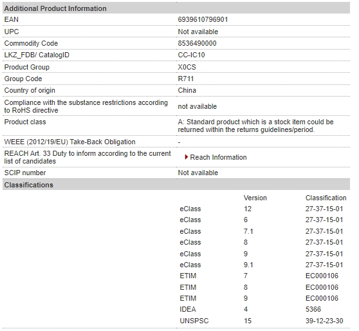Click the IDEA row label
Screen dimensions: 359x331
188,309
